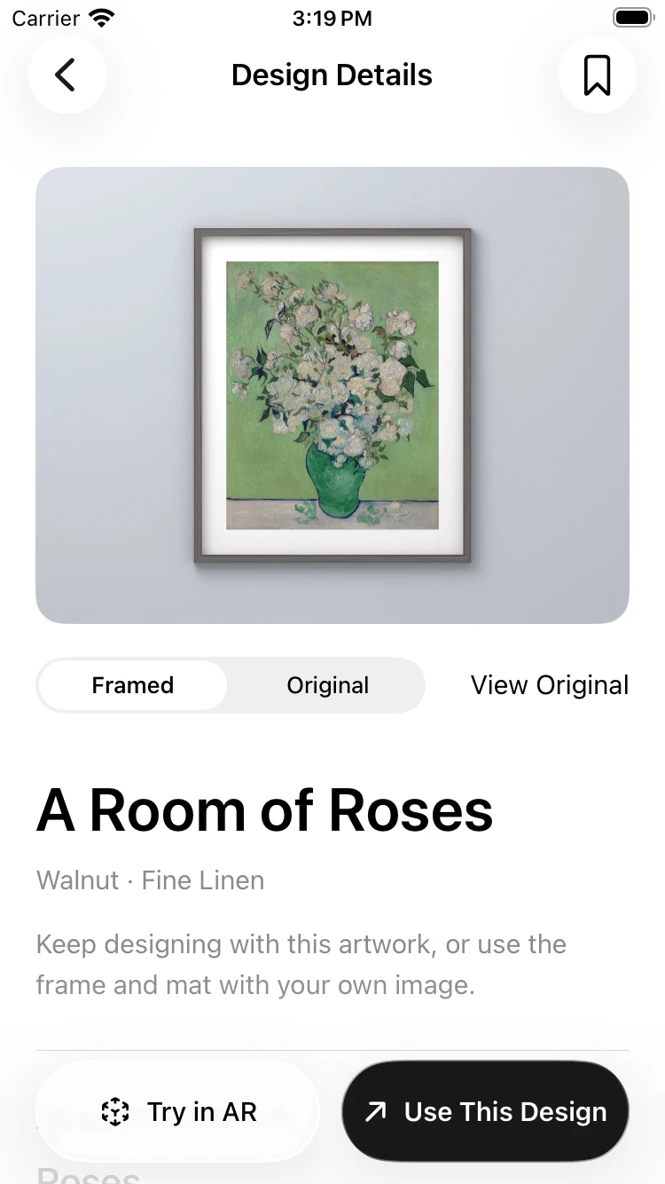Switch to the Original segment

327,685
